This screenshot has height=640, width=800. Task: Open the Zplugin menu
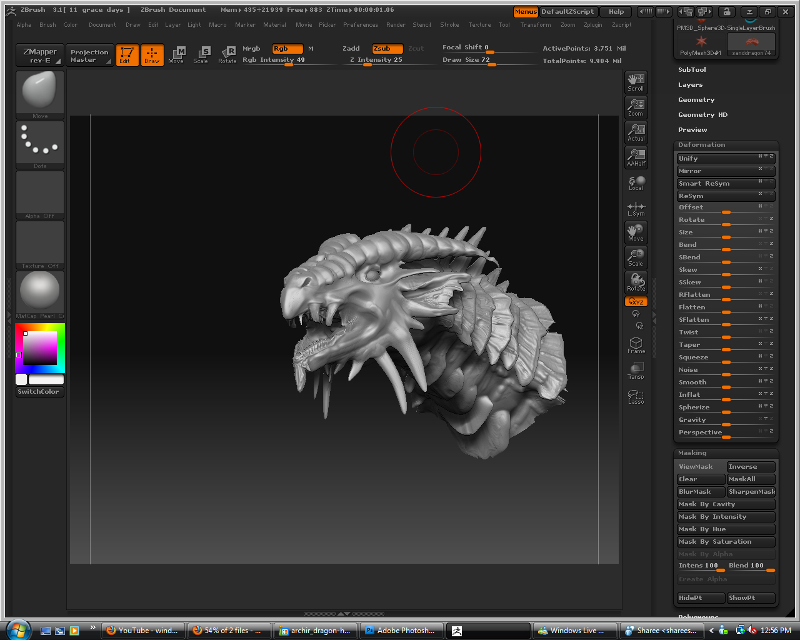593,25
